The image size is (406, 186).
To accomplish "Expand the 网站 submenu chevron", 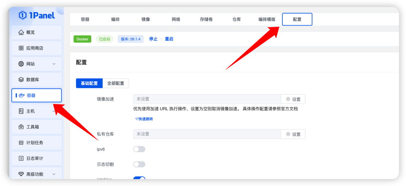I will (x=54, y=64).
